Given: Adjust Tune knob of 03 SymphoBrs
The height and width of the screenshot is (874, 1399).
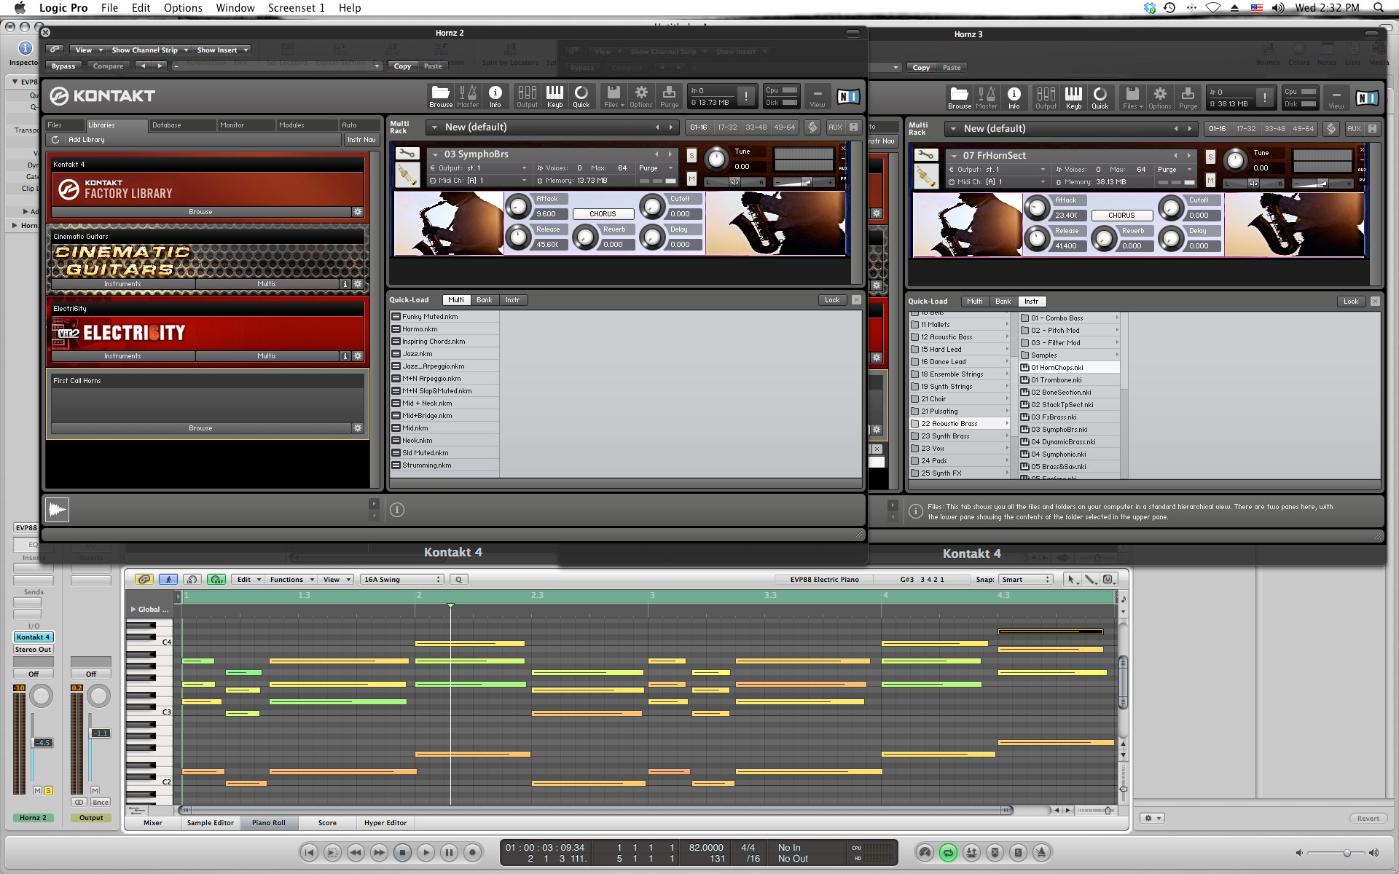Looking at the screenshot, I should [x=716, y=159].
